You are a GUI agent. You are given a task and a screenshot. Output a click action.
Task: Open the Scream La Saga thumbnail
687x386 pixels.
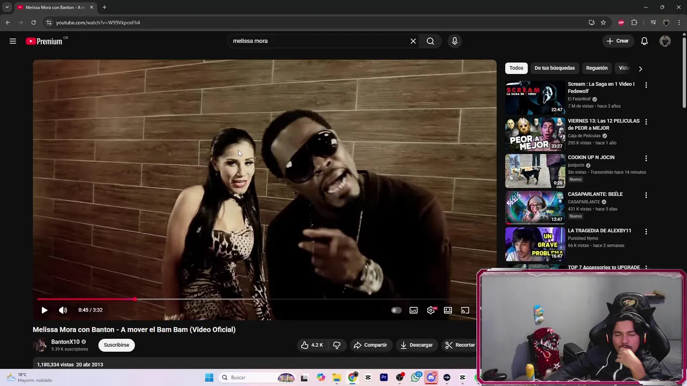point(535,98)
